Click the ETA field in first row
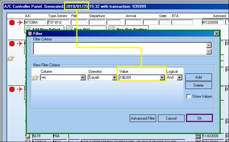229x142 pixels. tap(182, 22)
